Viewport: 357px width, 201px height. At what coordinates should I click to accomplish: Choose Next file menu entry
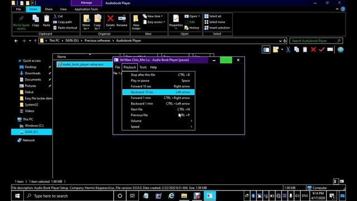pyautogui.click(x=158, y=109)
